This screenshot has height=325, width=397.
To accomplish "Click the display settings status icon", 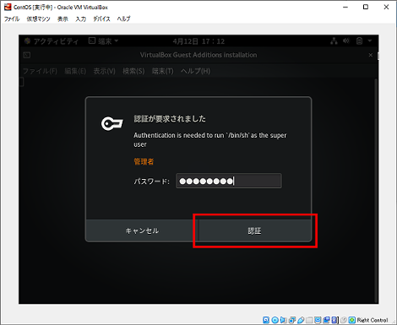I will point(318,320).
